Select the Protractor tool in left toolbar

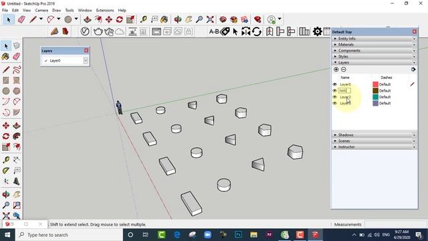coord(6,171)
